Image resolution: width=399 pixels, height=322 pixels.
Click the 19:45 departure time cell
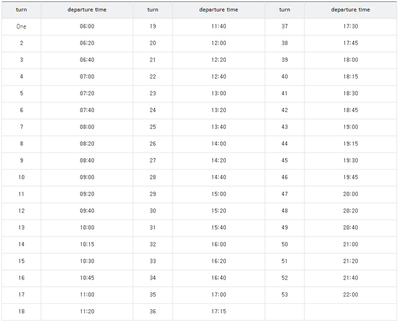[x=351, y=177]
